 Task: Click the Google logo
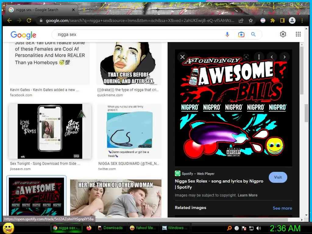click(23, 35)
